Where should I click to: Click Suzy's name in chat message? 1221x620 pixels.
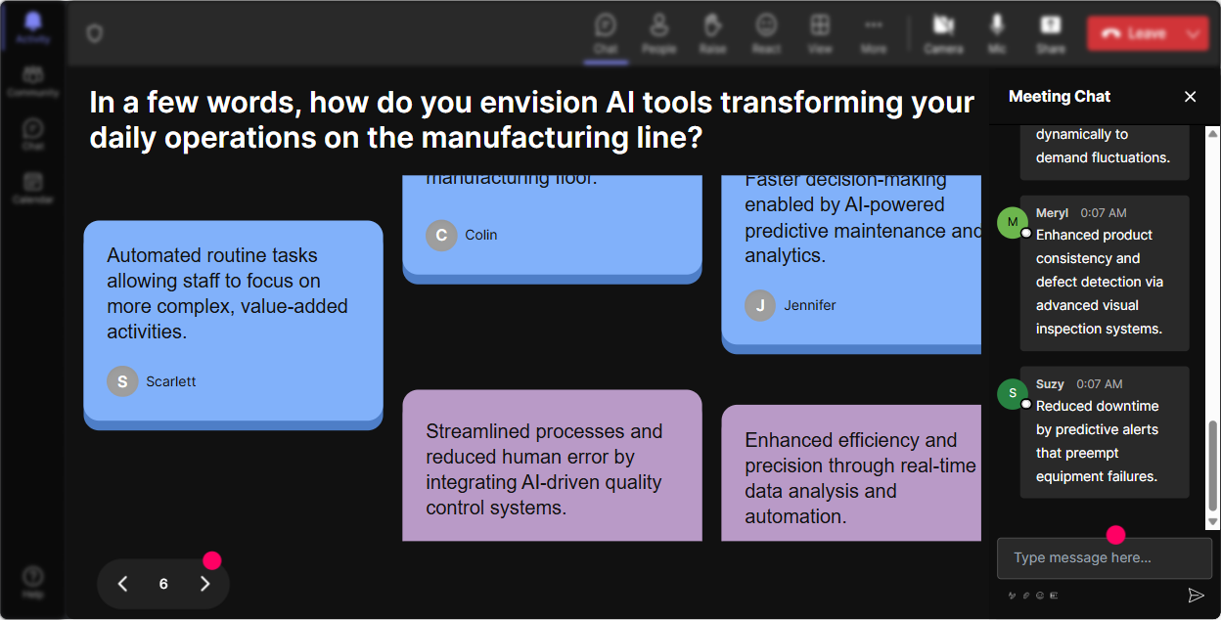tap(1050, 384)
